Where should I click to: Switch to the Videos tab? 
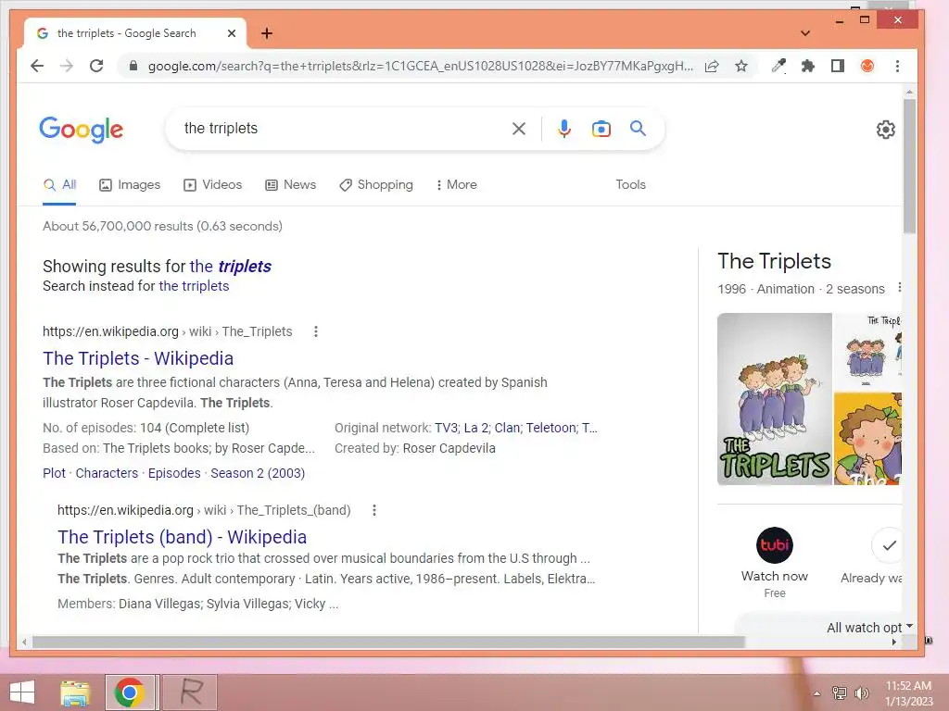click(x=212, y=184)
